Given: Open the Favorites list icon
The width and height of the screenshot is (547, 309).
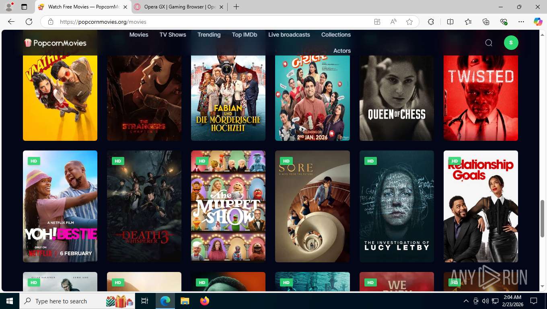Looking at the screenshot, I should pyautogui.click(x=468, y=22).
